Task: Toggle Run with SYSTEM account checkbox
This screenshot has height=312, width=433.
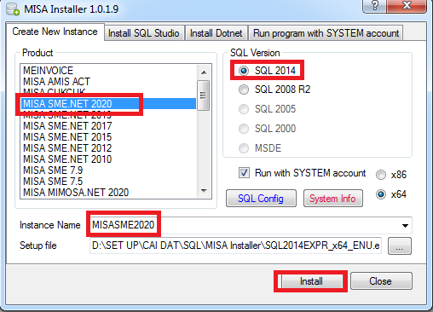Action: click(244, 173)
